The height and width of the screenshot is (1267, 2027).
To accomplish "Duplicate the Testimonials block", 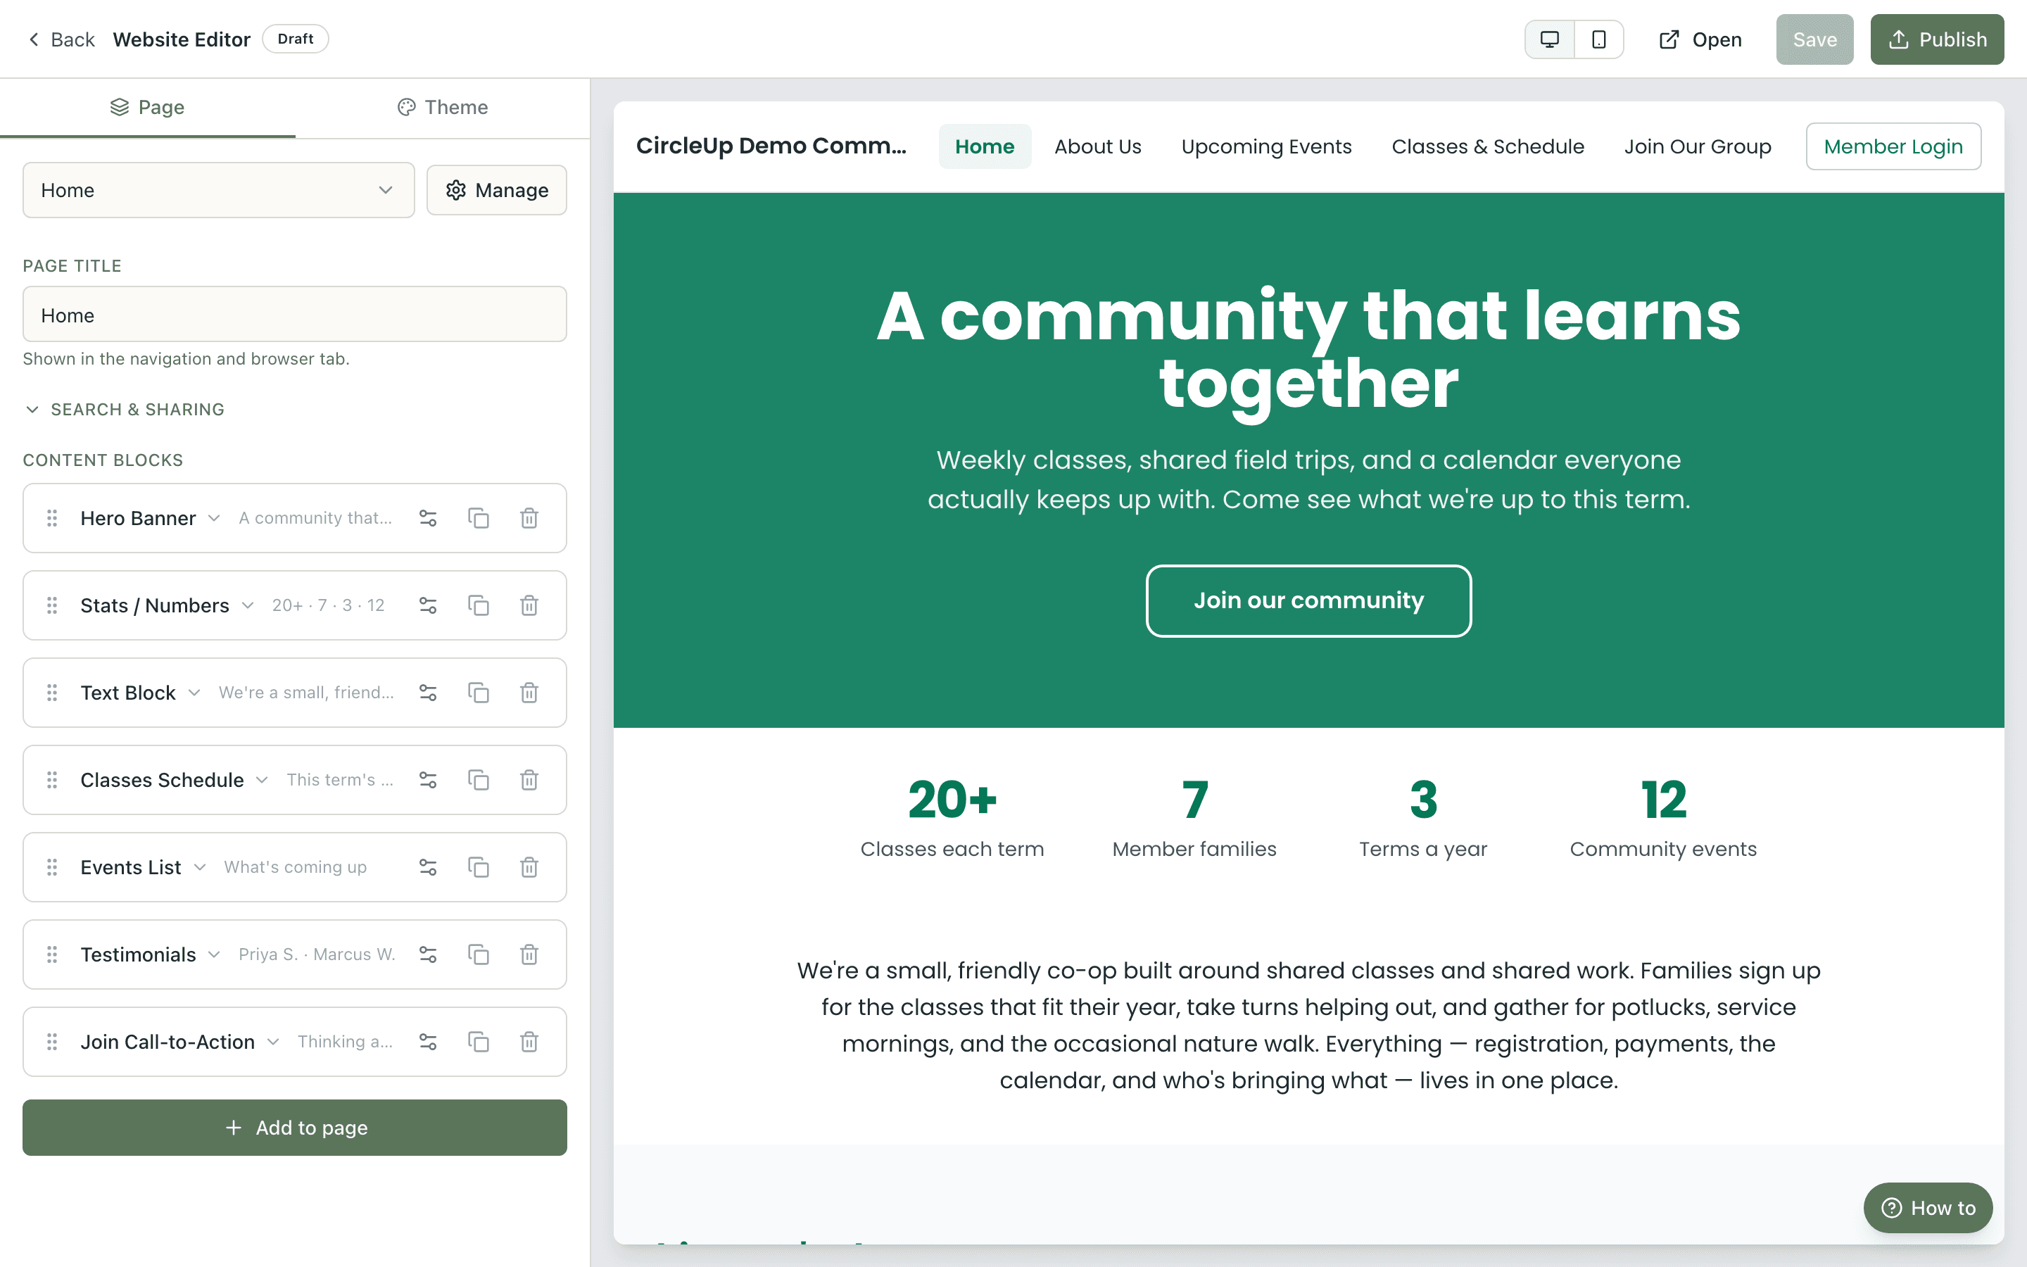I will (479, 954).
